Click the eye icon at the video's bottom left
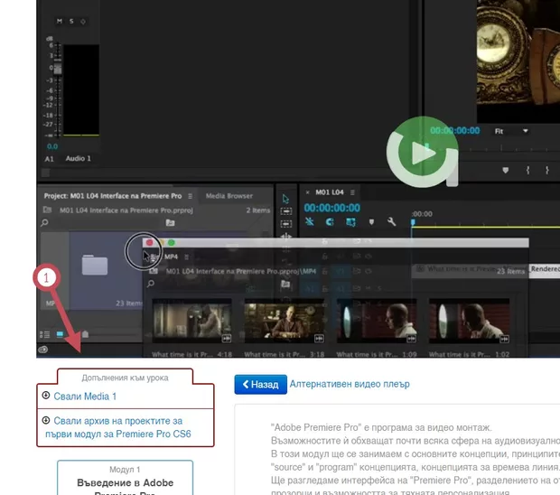The width and height of the screenshot is (560, 495). 42,350
